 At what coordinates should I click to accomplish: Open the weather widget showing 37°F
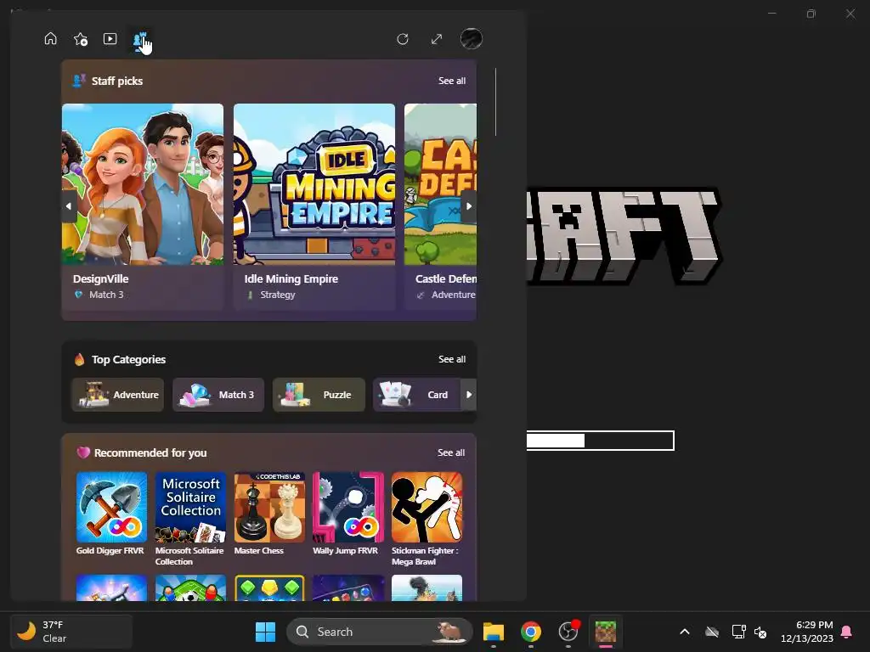(x=71, y=632)
